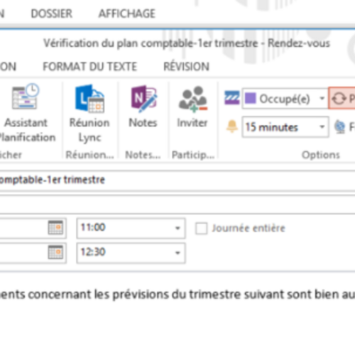Expand the Occupé(e) status dropdown

[x=322, y=98]
